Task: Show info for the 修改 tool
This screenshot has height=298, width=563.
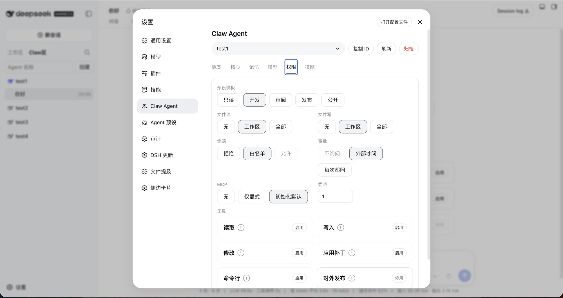Action: (x=241, y=253)
